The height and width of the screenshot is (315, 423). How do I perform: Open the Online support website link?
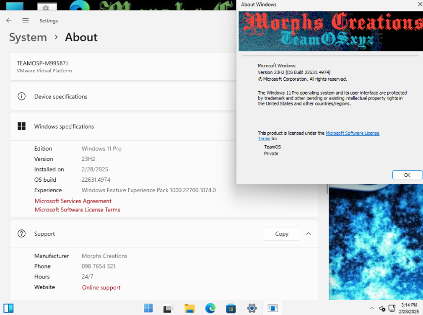tap(101, 287)
